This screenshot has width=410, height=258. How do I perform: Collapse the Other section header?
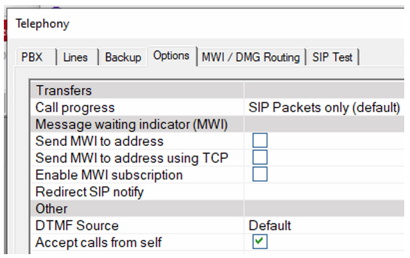pyautogui.click(x=51, y=209)
